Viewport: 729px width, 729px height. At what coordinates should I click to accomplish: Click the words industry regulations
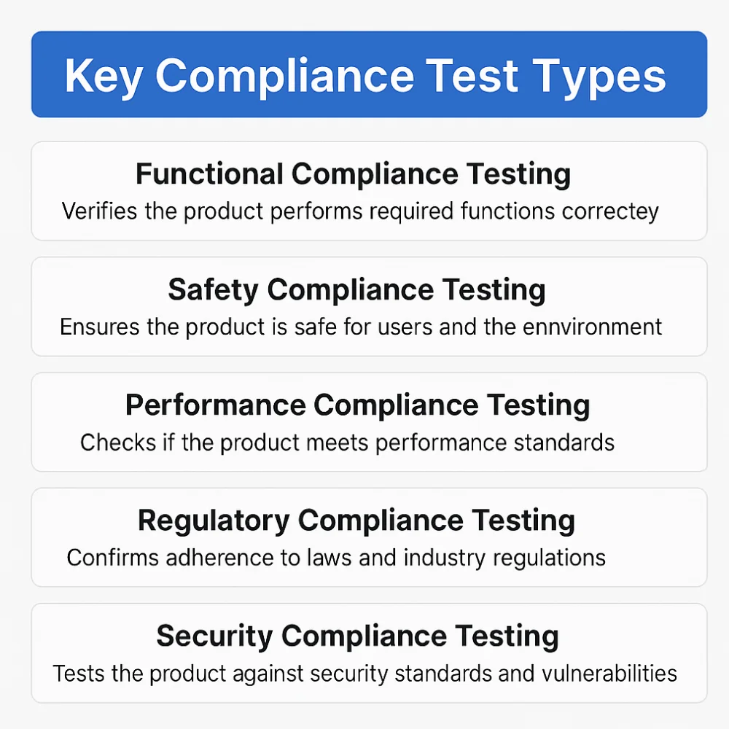pos(505,558)
